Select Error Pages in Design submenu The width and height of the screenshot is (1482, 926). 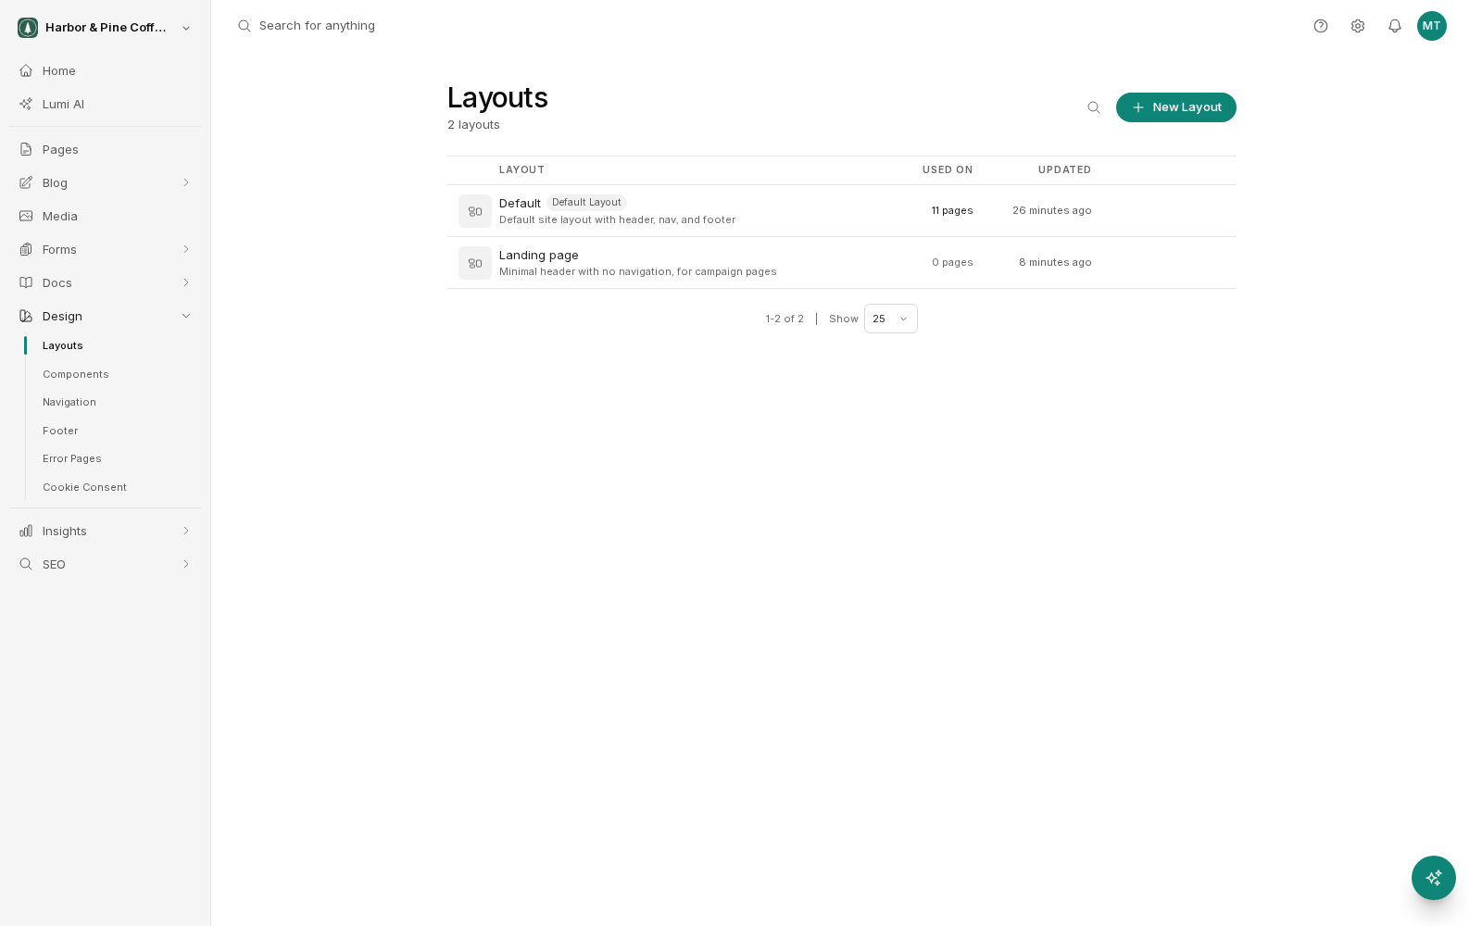pos(72,458)
